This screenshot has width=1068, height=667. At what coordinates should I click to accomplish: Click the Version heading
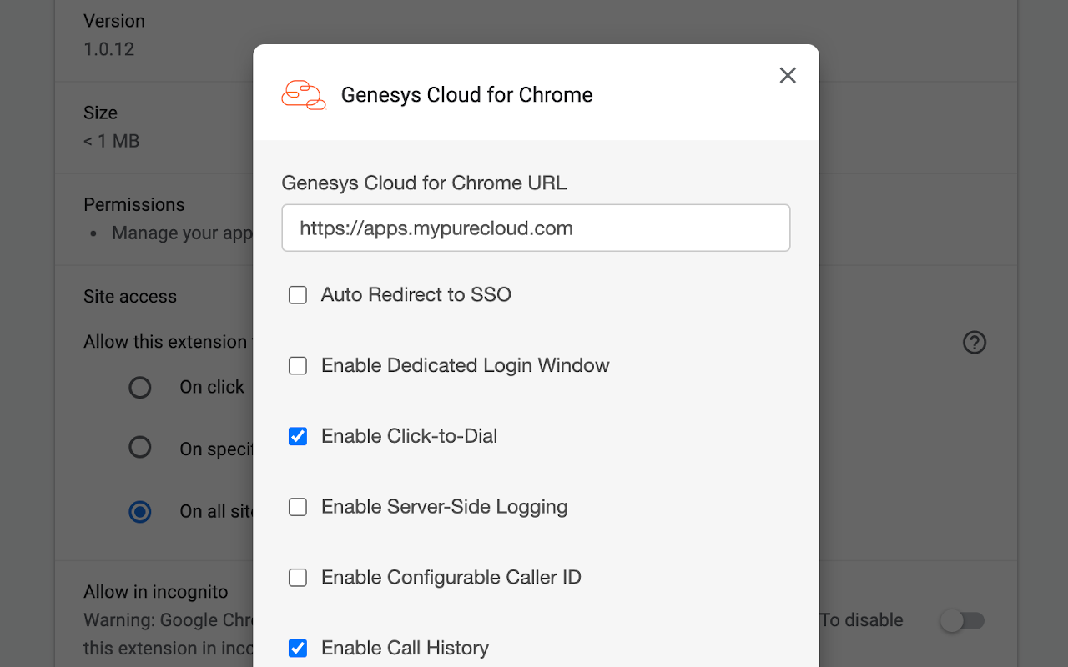[x=114, y=21]
